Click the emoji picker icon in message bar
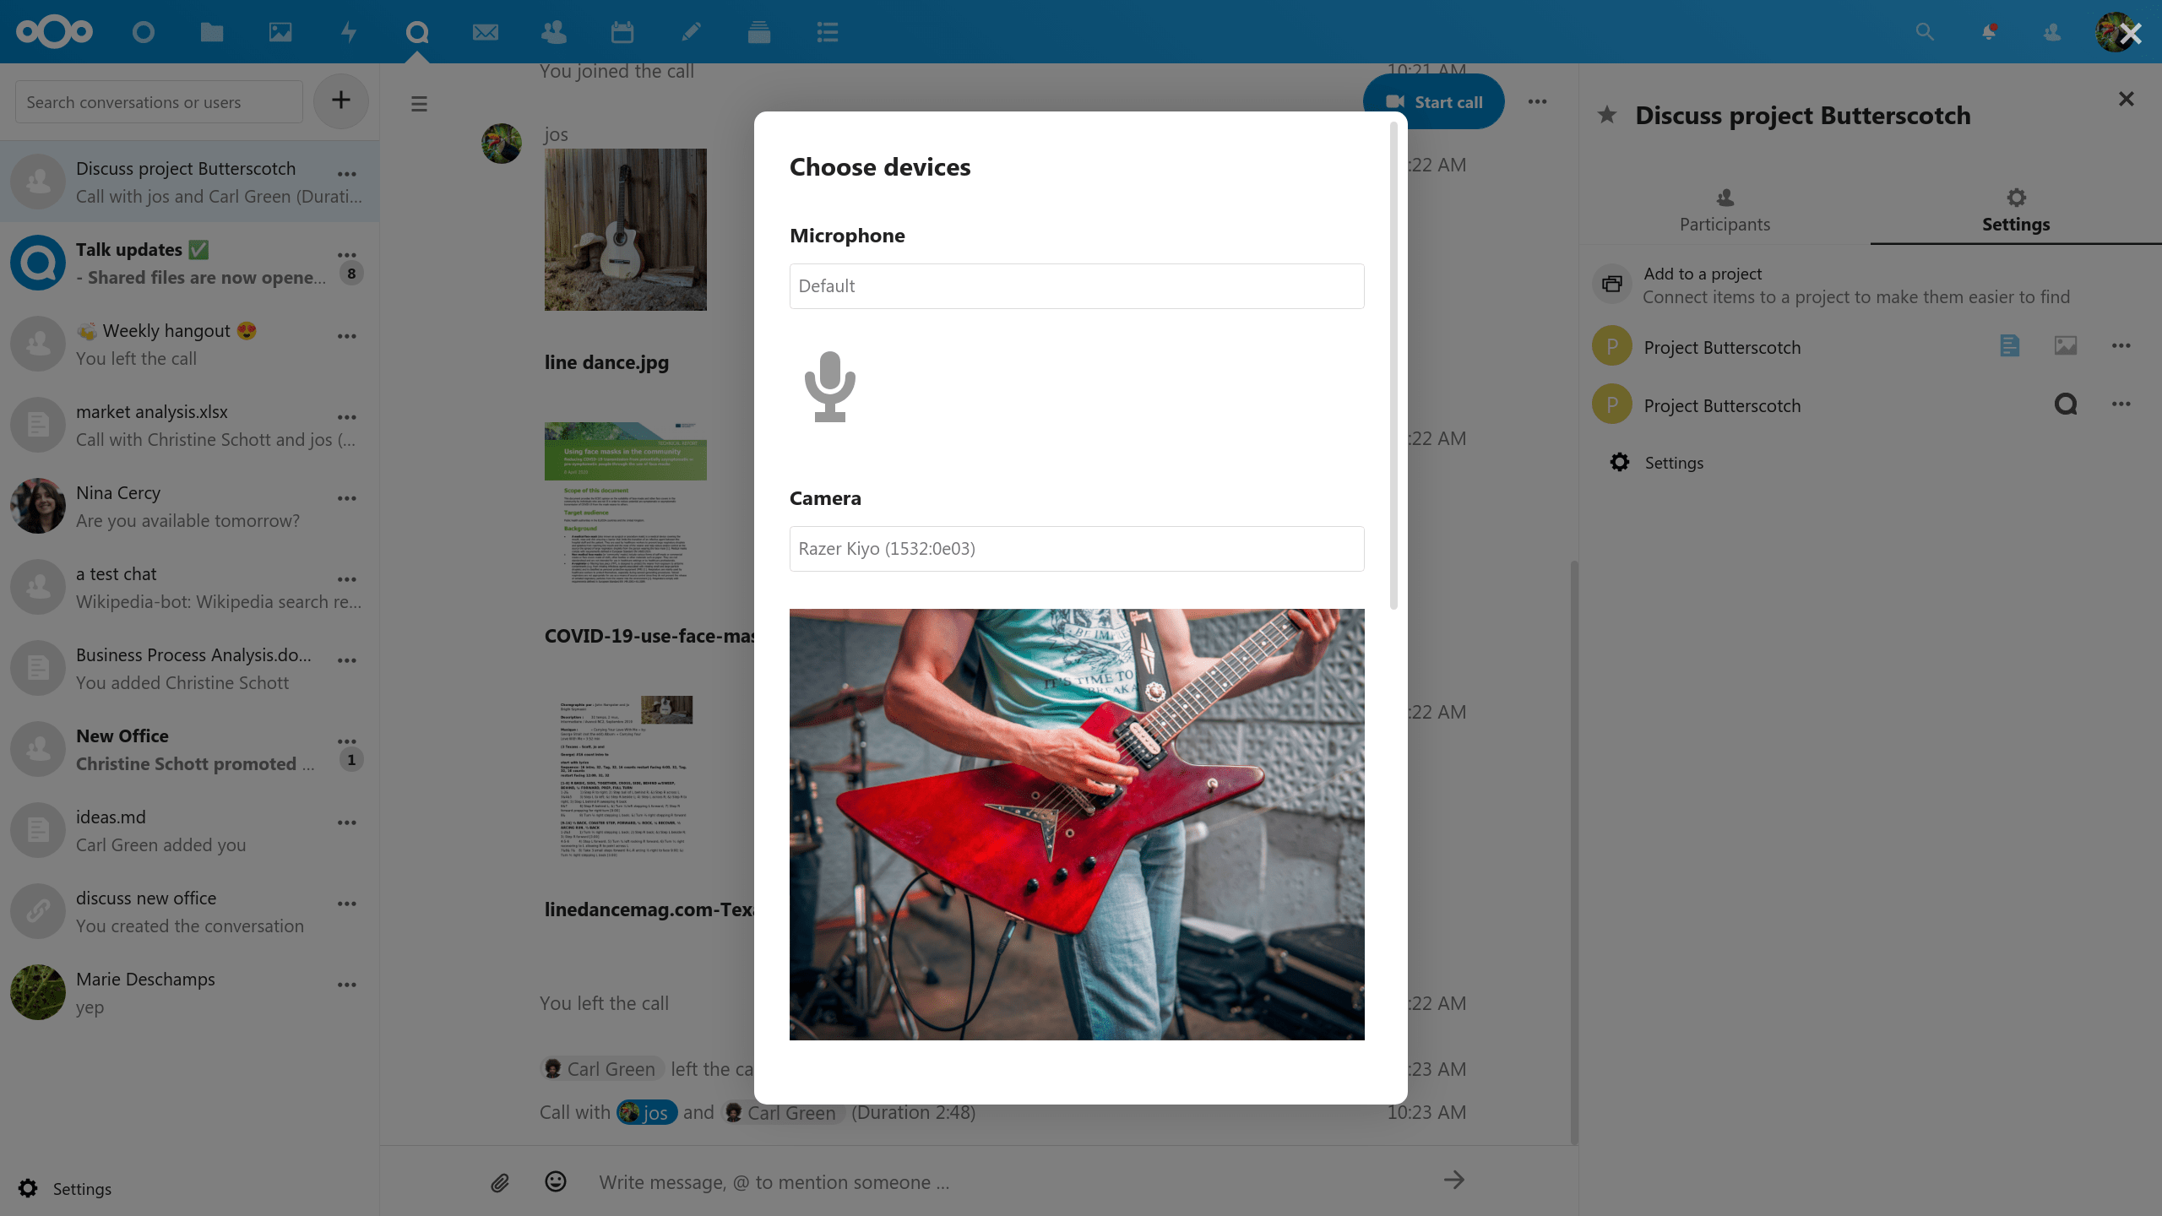2162x1216 pixels. click(556, 1181)
